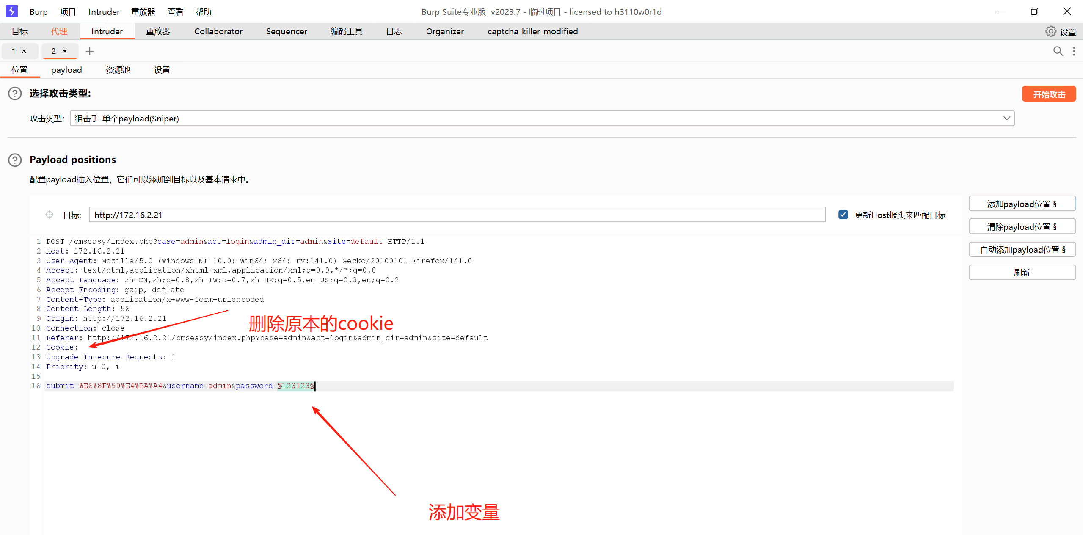
Task: Click the target crosshair icon
Action: tap(50, 215)
